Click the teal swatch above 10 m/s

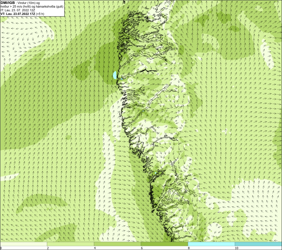point(258,244)
